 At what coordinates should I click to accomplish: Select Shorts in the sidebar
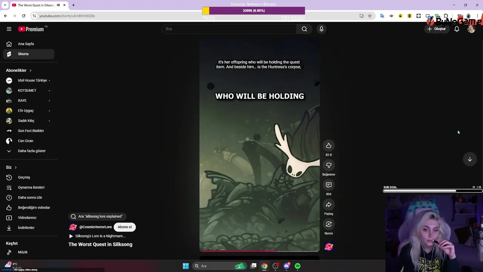[29, 54]
